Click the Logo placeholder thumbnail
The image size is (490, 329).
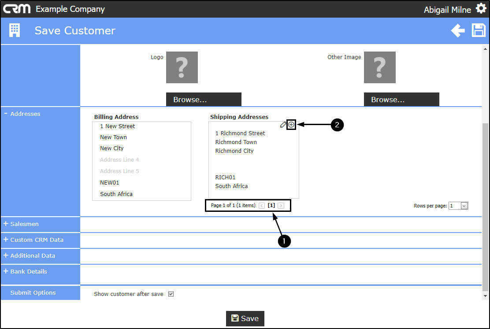point(182,67)
